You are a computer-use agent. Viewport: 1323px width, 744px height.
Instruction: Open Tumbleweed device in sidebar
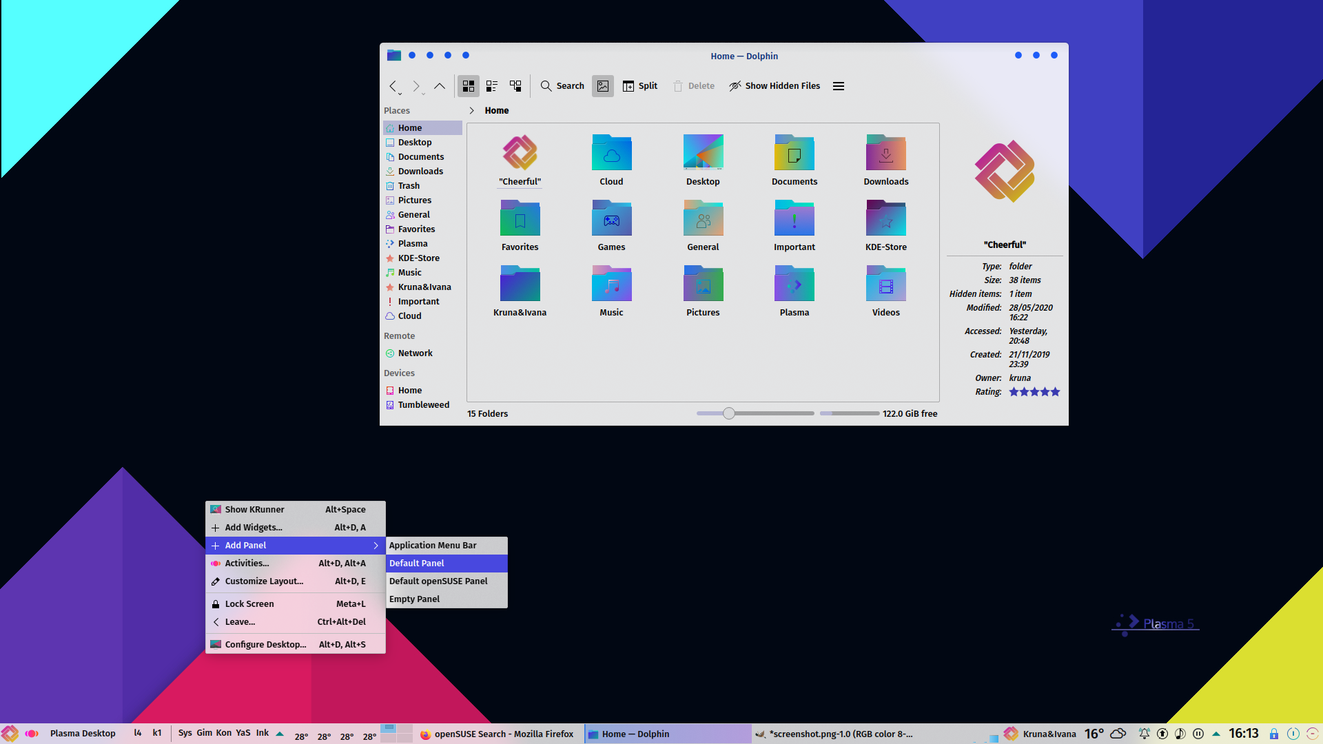pos(422,405)
